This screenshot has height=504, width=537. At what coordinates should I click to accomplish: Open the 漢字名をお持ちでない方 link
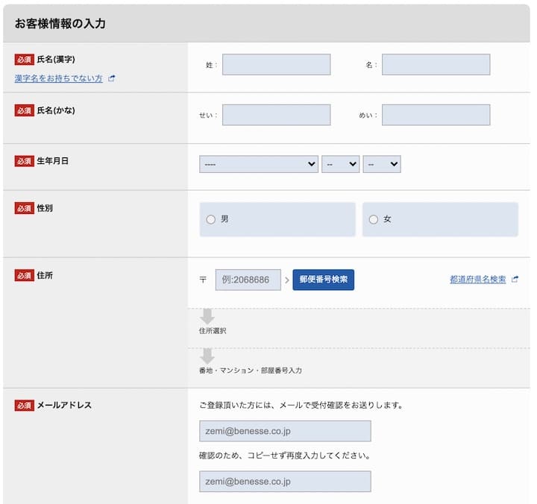[x=58, y=78]
